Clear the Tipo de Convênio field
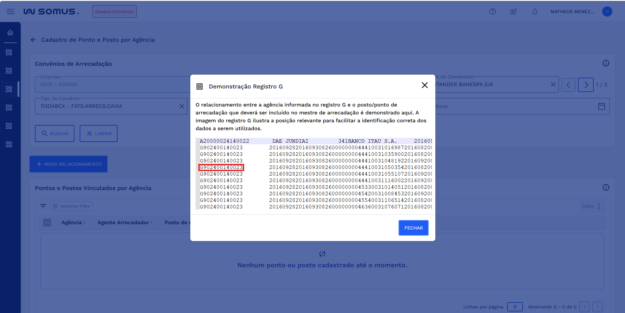This screenshot has width=625, height=313. (181, 106)
